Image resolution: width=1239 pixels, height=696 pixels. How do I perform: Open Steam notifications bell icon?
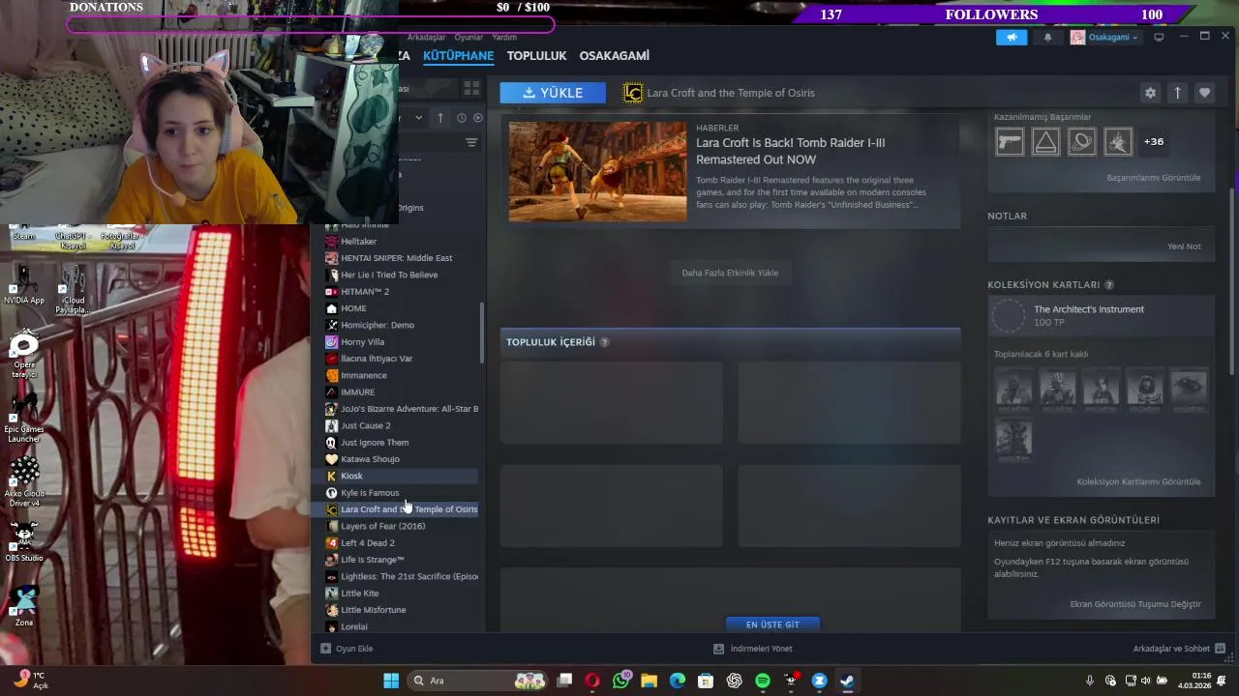pos(1047,37)
